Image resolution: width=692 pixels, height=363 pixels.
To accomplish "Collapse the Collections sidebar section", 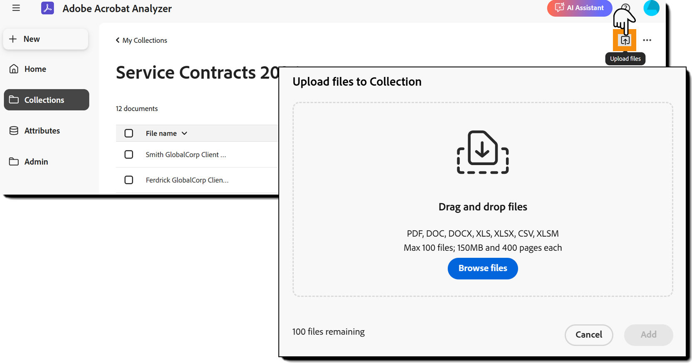I will 45,100.
